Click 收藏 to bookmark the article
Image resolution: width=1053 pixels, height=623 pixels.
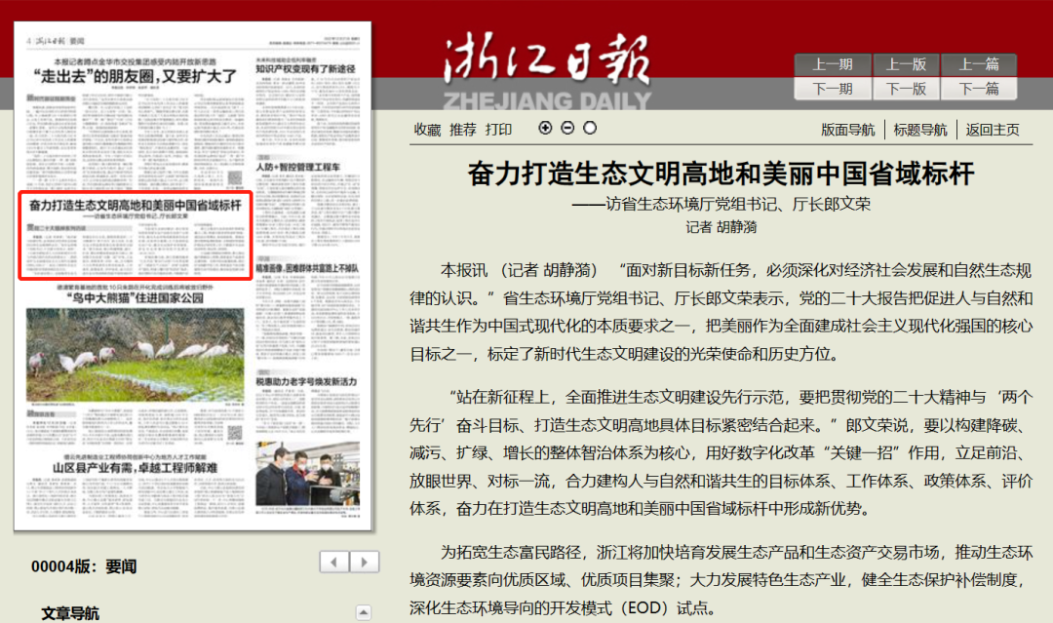(427, 129)
